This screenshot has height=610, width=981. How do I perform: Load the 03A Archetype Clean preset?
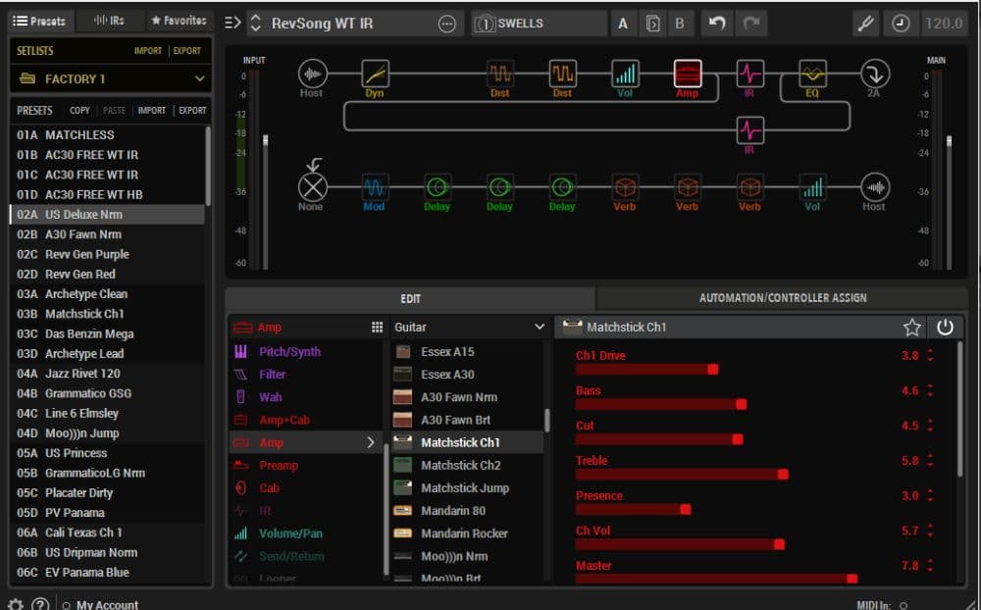86,294
